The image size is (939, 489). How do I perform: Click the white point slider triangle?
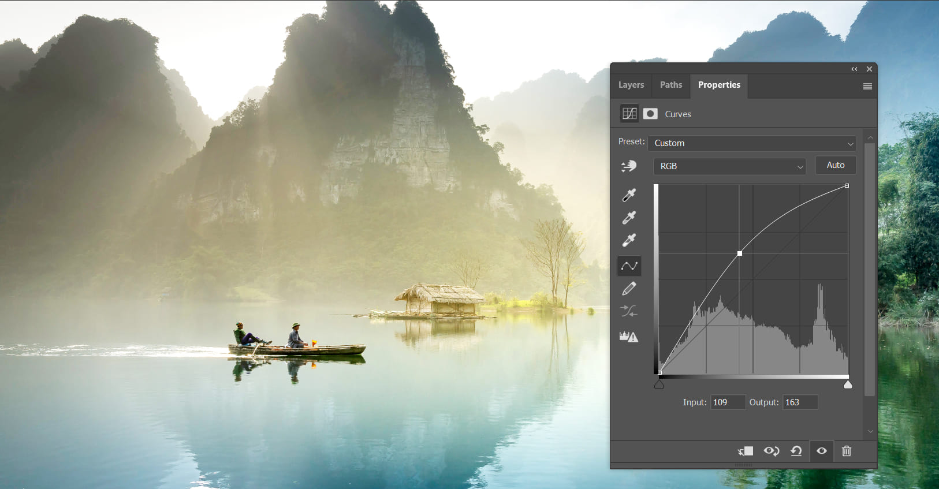click(848, 384)
